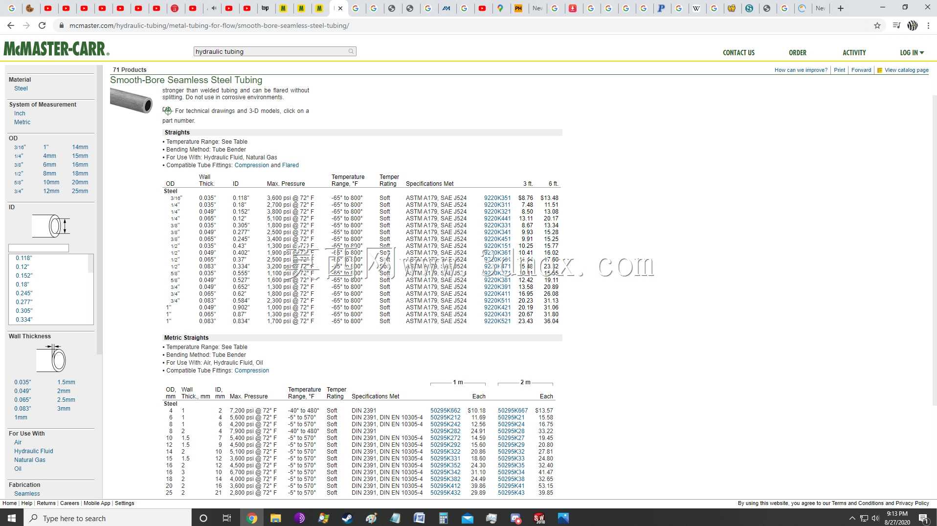The image size is (937, 526).
Task: Open Settings link in footer
Action: [124, 503]
